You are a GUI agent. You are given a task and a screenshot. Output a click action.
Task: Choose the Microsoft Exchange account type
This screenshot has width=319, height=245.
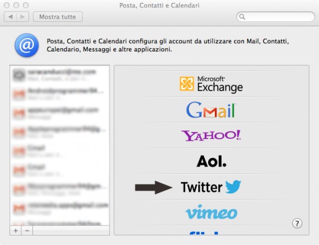(211, 84)
